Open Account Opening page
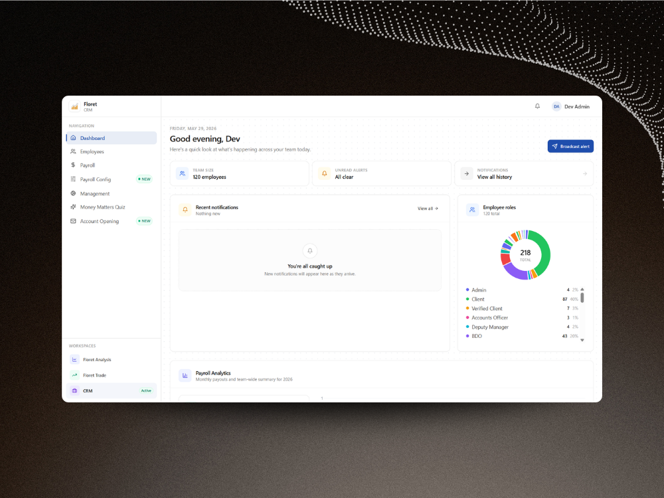This screenshot has height=498, width=664. click(x=112, y=221)
